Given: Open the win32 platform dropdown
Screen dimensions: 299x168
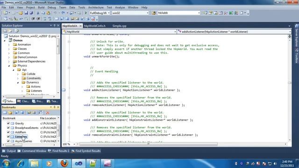Looking at the screenshot, I should coord(148,13).
